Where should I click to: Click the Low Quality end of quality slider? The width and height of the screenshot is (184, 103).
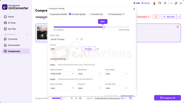[54, 27]
